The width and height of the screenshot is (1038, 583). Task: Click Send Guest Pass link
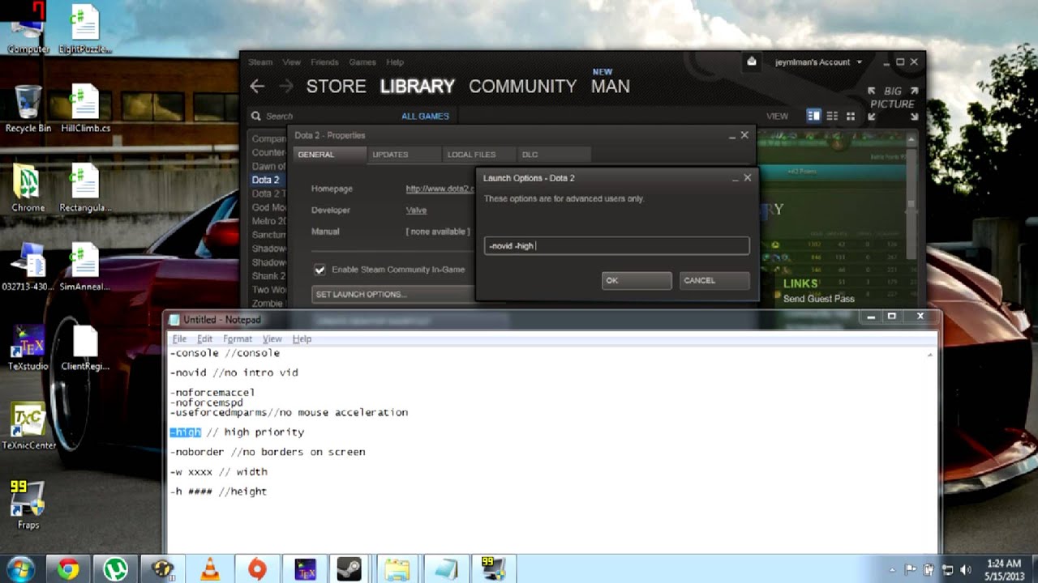point(819,299)
